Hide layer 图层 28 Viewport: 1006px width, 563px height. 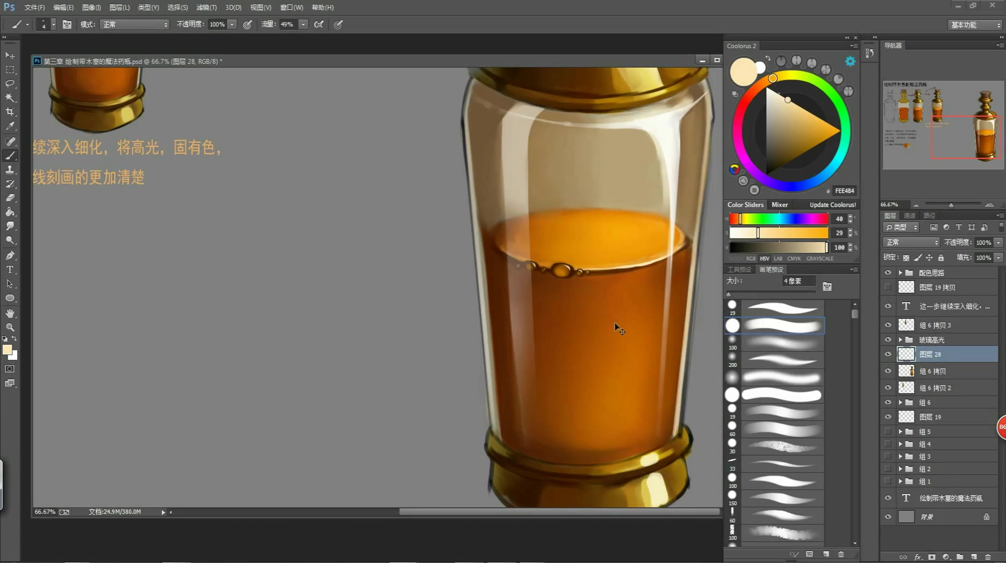click(888, 354)
